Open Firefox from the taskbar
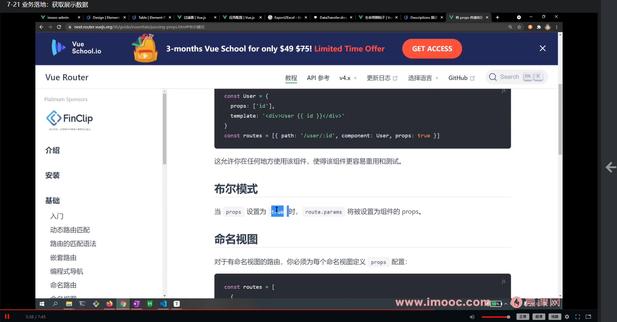The image size is (617, 322). click(x=109, y=304)
